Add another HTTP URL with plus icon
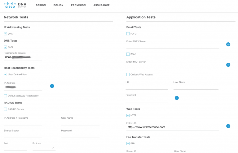Image resolution: width=238 pixels, height=153 pixels. (228, 126)
